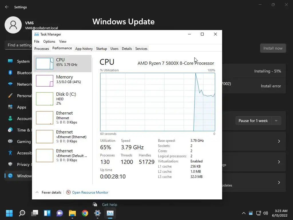Open the Start menu
The height and width of the screenshot is (220, 293).
pyautogui.click(x=9, y=213)
